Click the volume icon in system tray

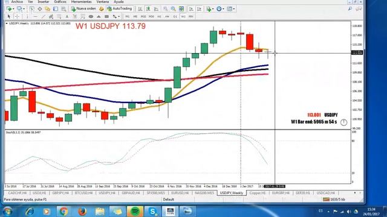pyautogui.click(x=349, y=212)
